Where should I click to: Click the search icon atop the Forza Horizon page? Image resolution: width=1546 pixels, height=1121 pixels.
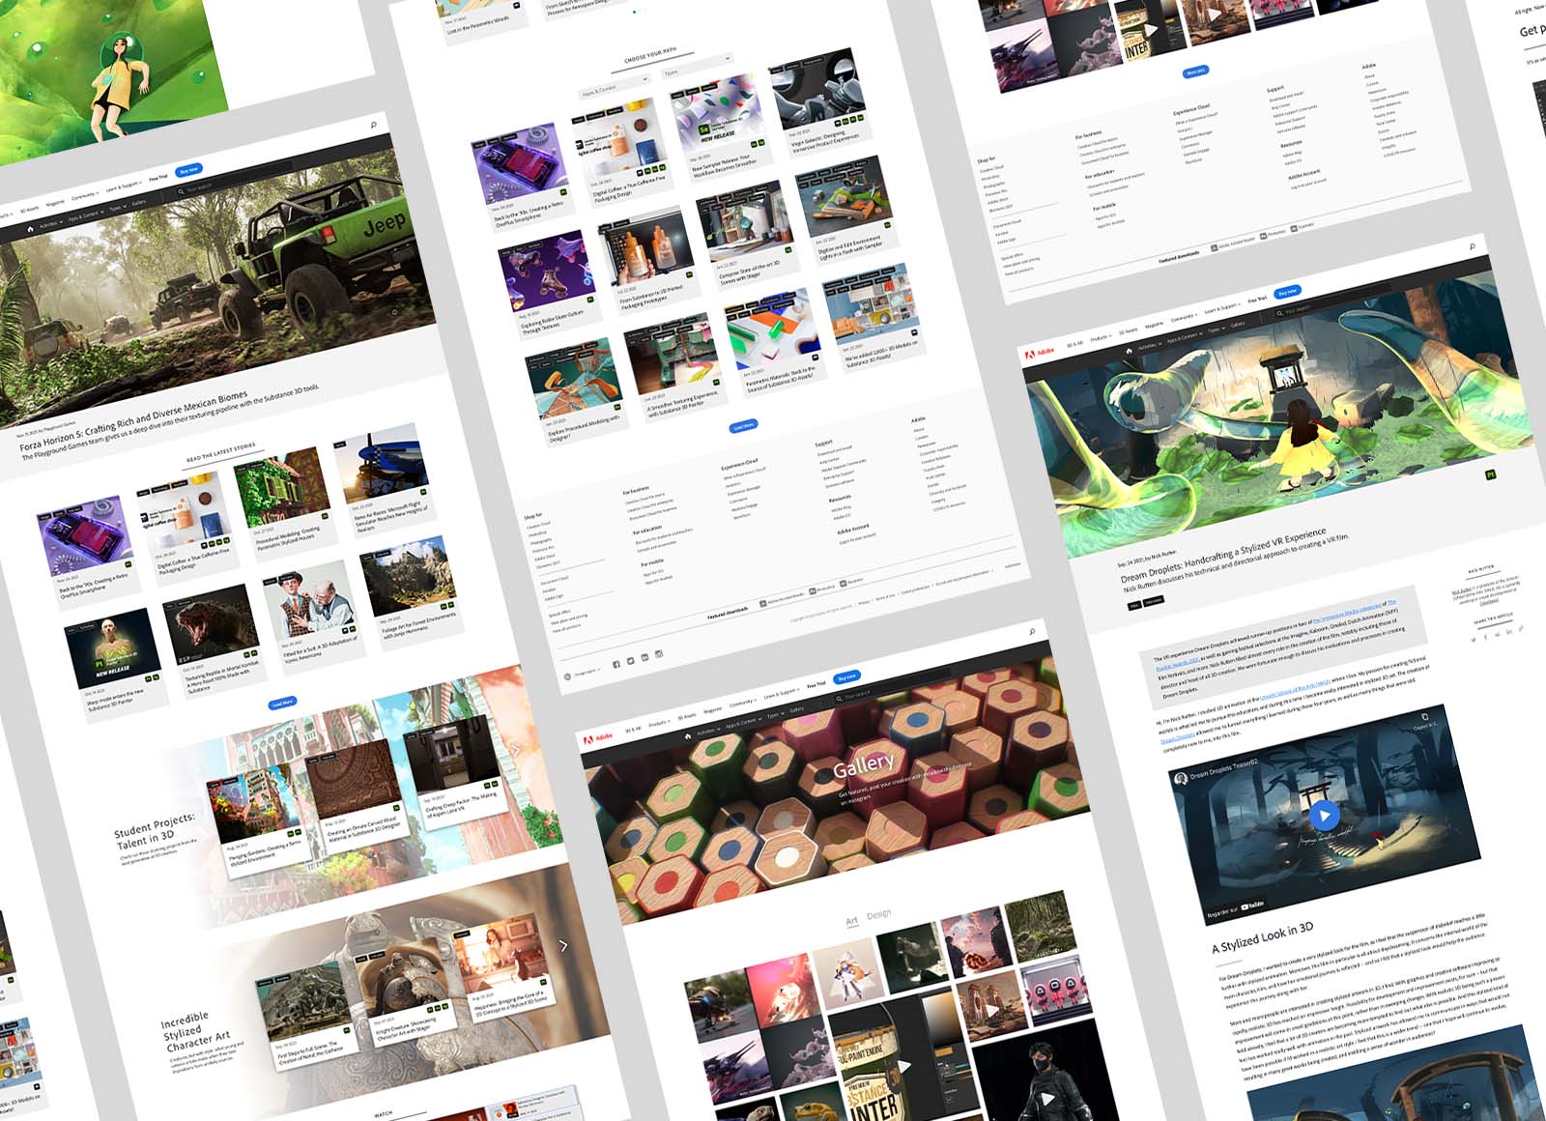click(374, 125)
